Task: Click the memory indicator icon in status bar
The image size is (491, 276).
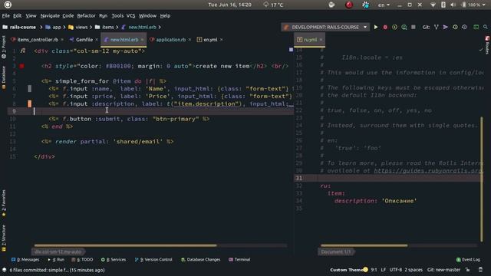Action: click(x=481, y=270)
